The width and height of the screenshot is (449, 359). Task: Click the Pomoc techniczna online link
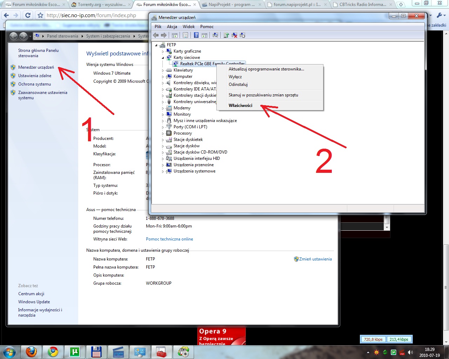[169, 239]
